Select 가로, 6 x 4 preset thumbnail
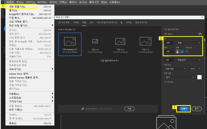Screen dimensions: 207x129 click(x=120, y=44)
